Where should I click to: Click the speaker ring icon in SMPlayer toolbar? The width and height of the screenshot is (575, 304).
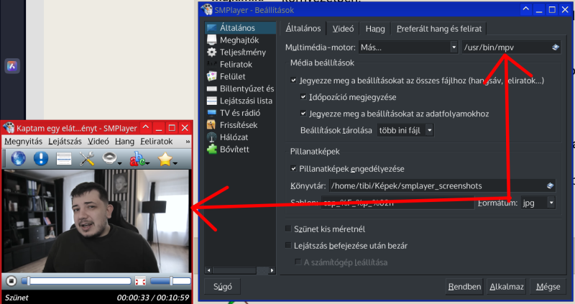point(109,158)
